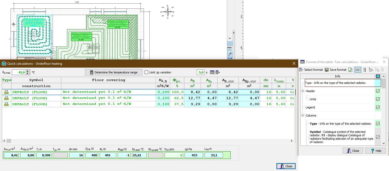
Task: Toggle the keyboard layout icon in format toolbar
Action: 358,70
